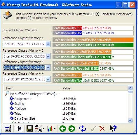
Task: Select the Scaling row label
Action: (19, 104)
